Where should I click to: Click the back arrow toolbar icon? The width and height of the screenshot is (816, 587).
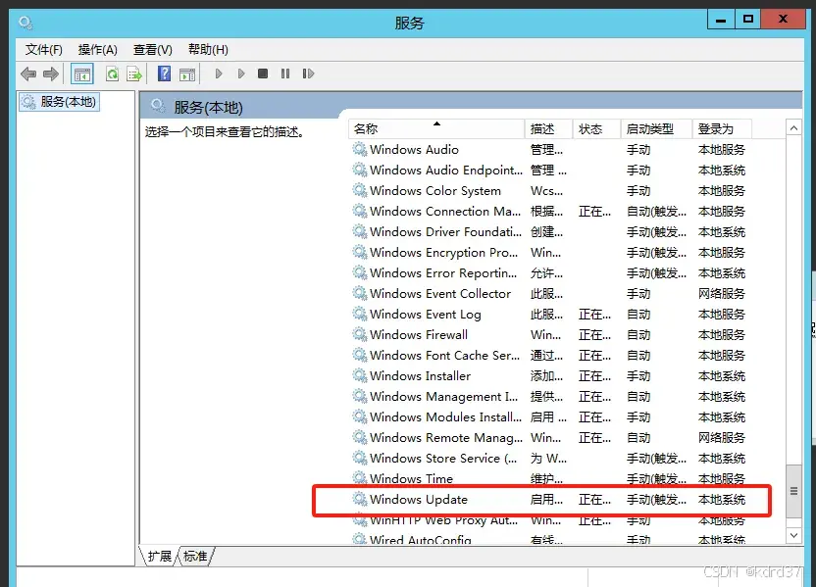coord(28,73)
